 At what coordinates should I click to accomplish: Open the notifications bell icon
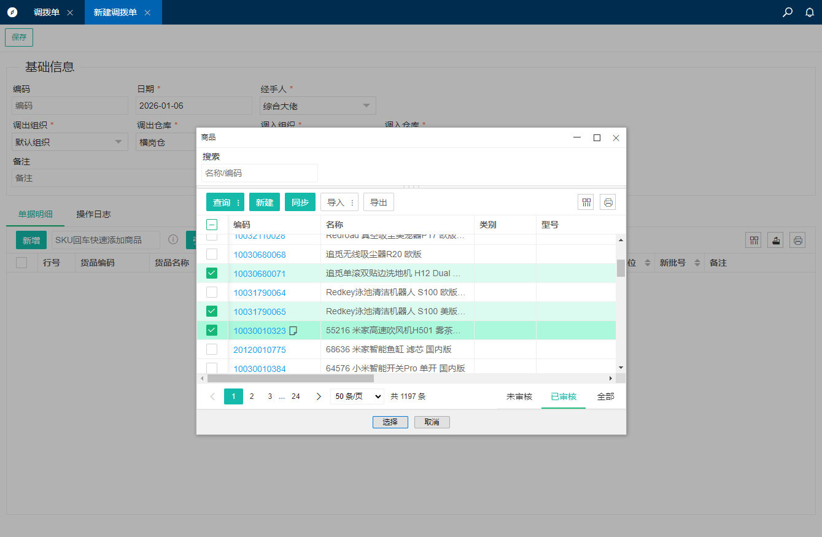click(x=810, y=12)
